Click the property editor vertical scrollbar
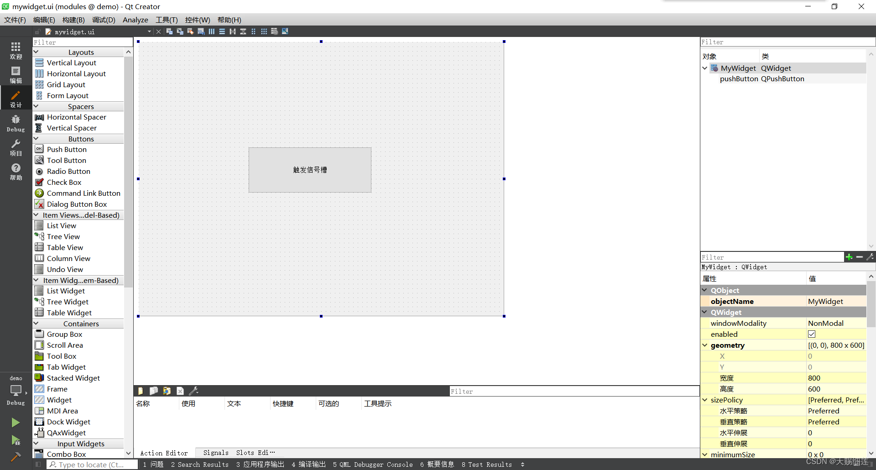Image resolution: width=876 pixels, height=470 pixels. tap(871, 303)
